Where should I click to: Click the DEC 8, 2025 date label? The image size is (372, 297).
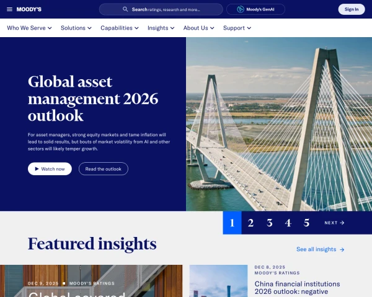point(270,267)
